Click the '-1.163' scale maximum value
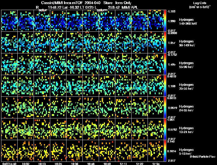Viewport: 217px width, 165px height. pos(171,11)
